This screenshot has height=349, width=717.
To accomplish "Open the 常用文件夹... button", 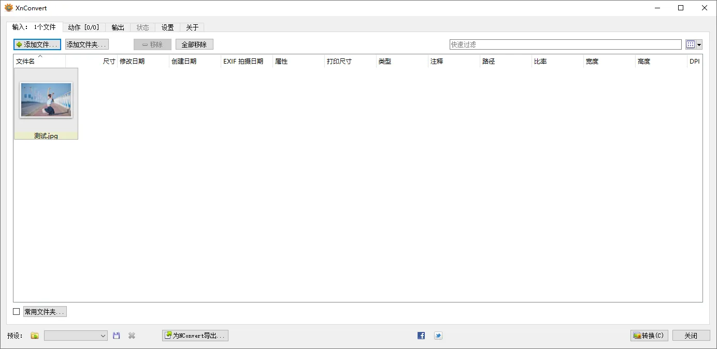I will (x=45, y=312).
